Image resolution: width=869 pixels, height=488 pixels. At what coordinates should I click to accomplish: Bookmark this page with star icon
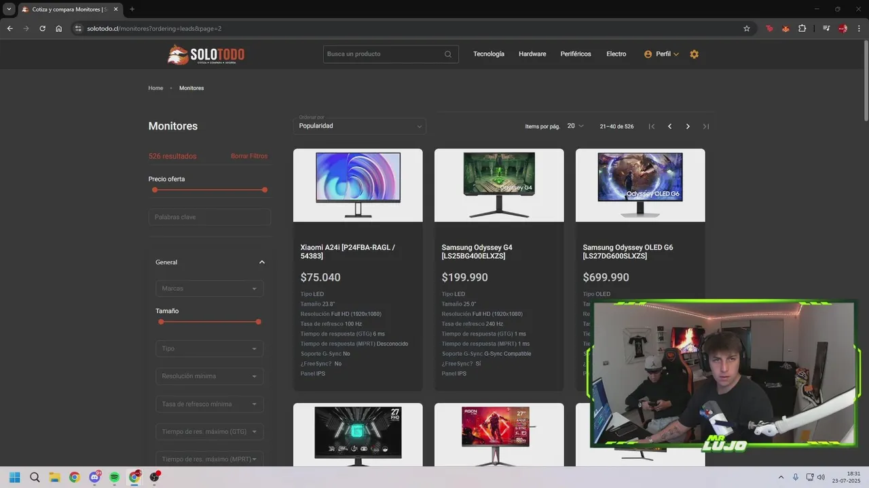[747, 28]
